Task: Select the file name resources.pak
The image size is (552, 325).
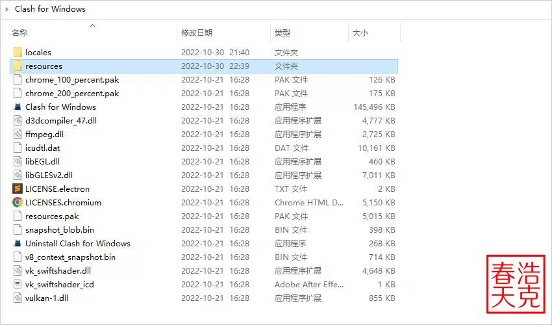Action: pos(52,216)
